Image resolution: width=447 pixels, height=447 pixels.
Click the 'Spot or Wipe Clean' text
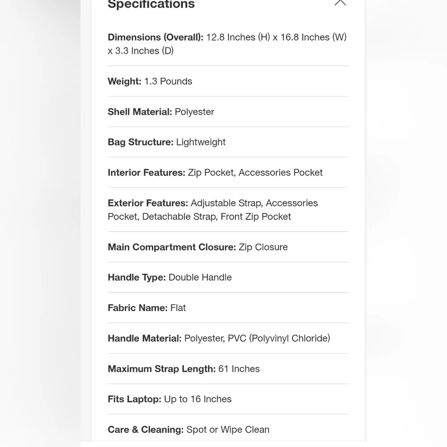pyautogui.click(x=228, y=430)
